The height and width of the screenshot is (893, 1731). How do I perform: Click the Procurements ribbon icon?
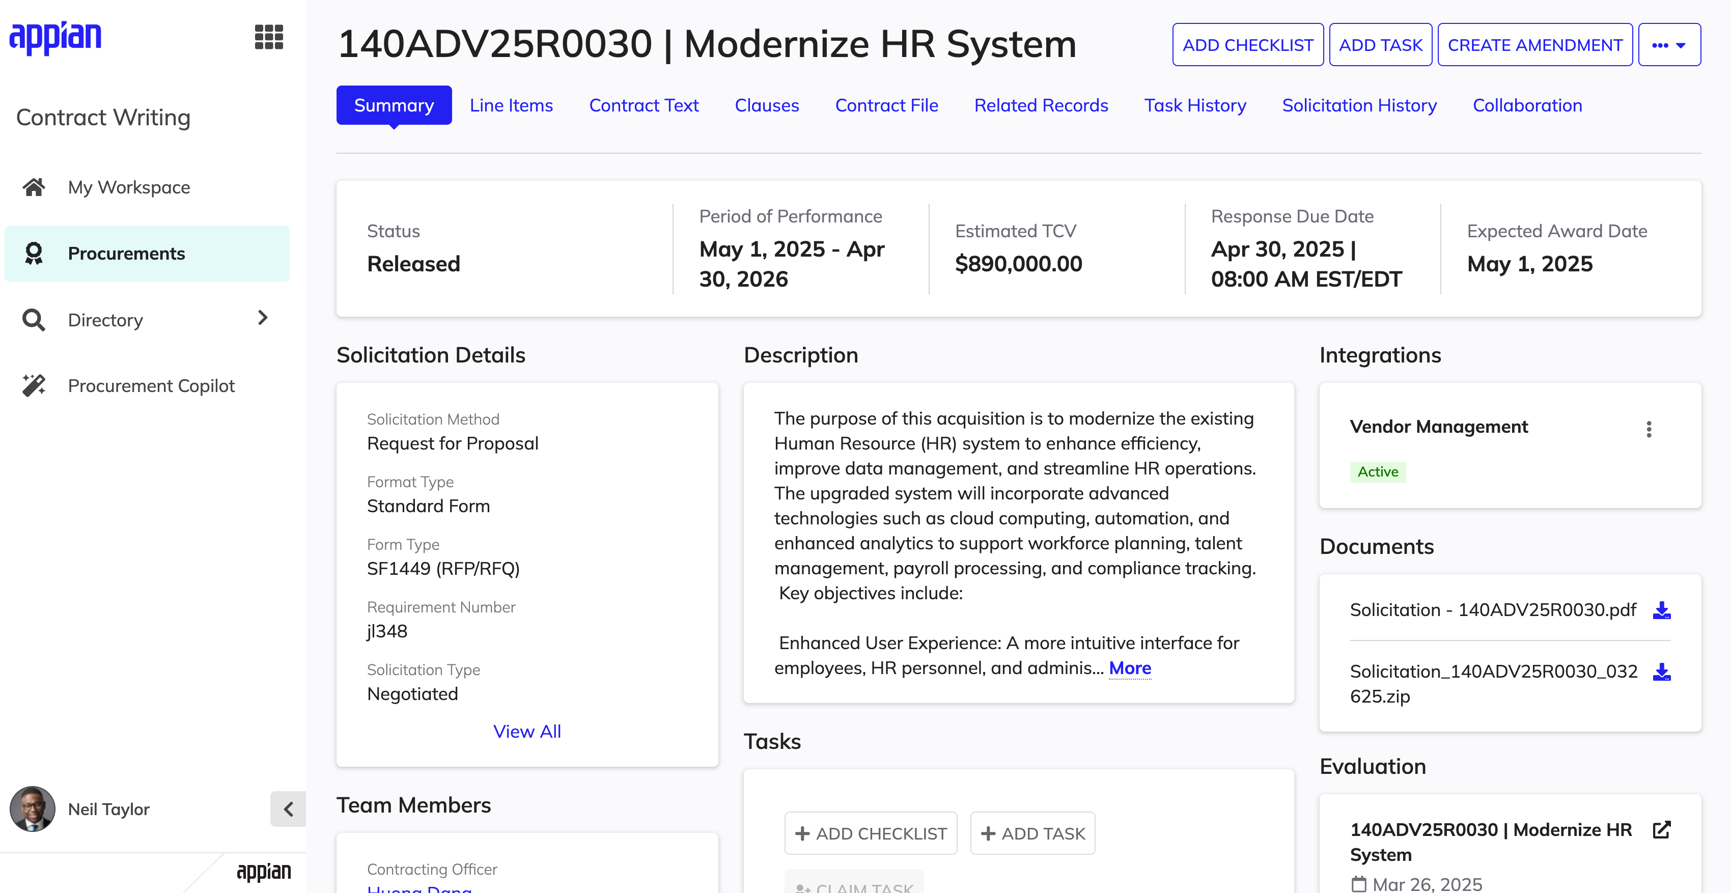pos(34,254)
